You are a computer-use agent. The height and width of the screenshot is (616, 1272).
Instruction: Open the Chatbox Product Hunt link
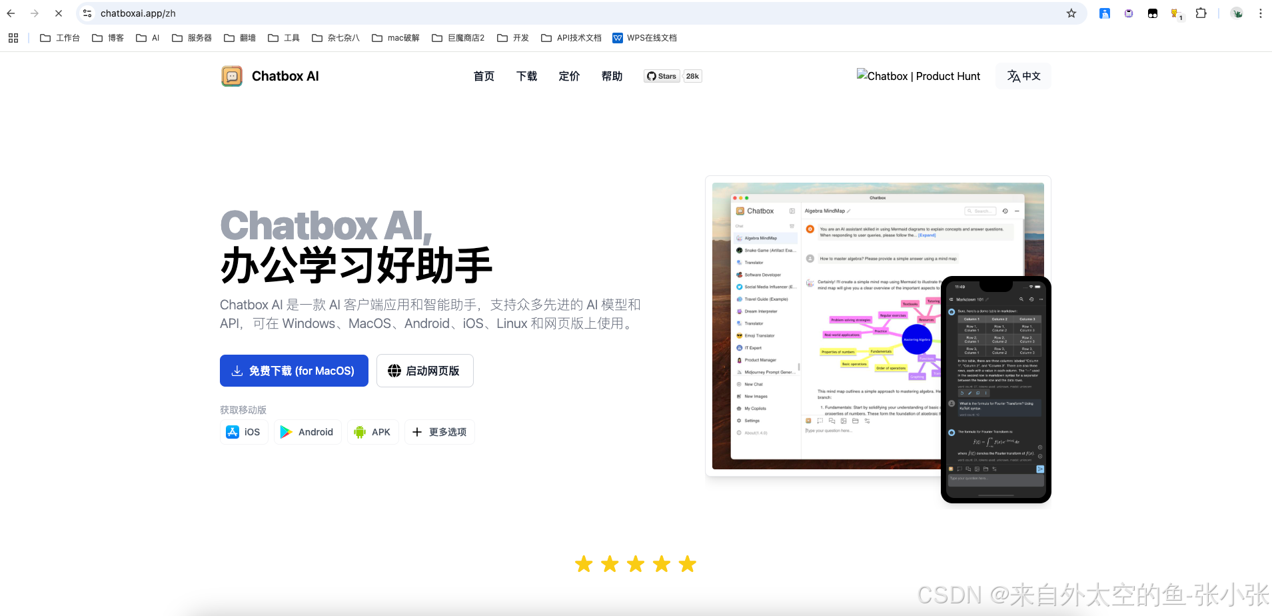point(918,76)
